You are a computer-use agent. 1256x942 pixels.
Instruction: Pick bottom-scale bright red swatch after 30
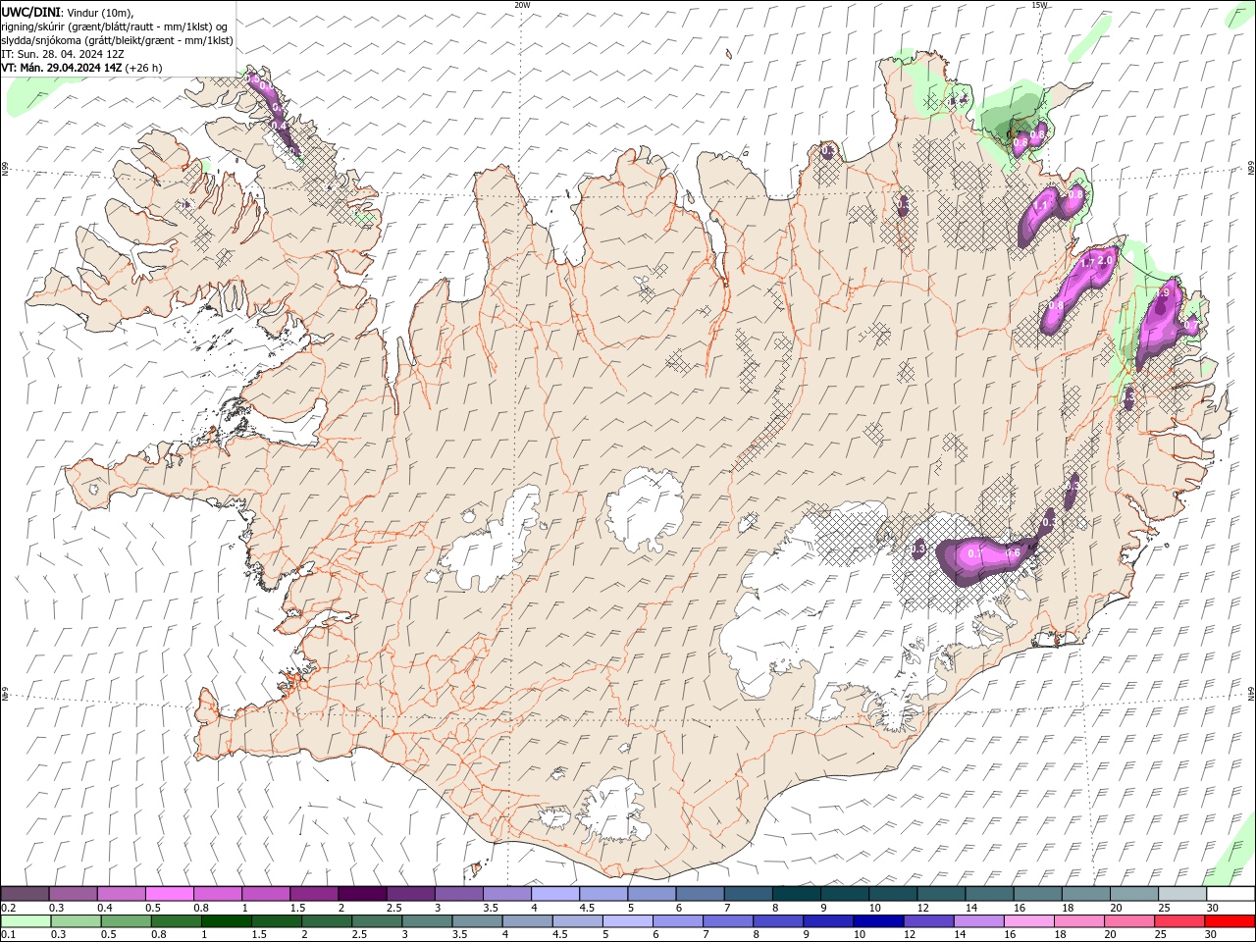tap(1229, 921)
